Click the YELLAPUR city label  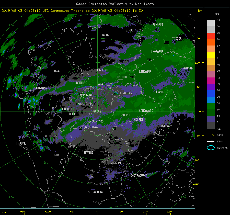[x=51, y=136]
